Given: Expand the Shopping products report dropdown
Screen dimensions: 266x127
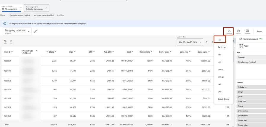Looking at the screenshot, I should [17, 31].
